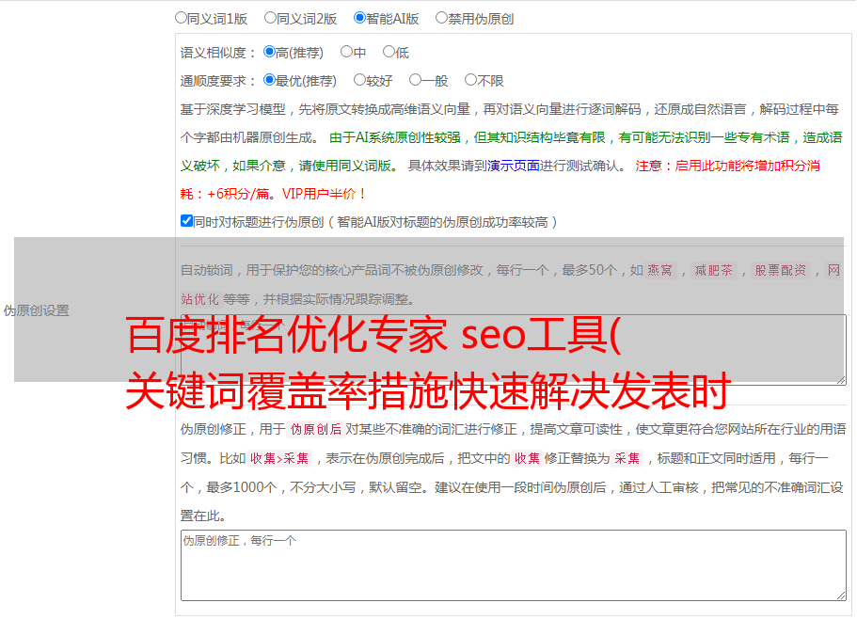Open the 演示页面 link
The width and height of the screenshot is (857, 619).
pyautogui.click(x=513, y=166)
